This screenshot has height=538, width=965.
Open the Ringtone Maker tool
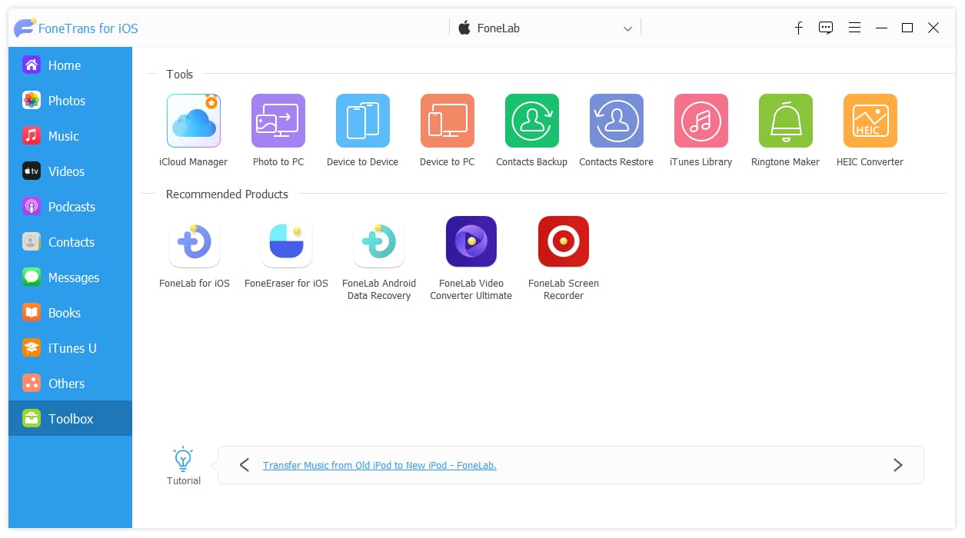coord(786,121)
